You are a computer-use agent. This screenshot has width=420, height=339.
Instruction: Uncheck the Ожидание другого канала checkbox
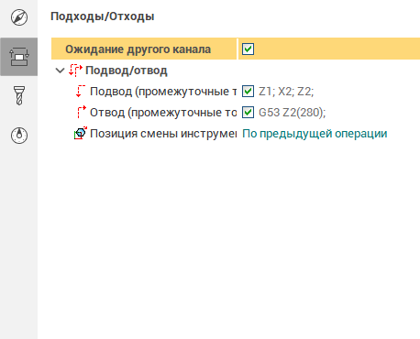pyautogui.click(x=248, y=49)
